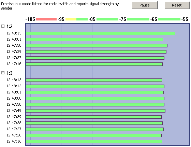This screenshot has height=147, width=191.
Task: Click the signal bar for 12:48:01 under 1:2
Action: 94,40
